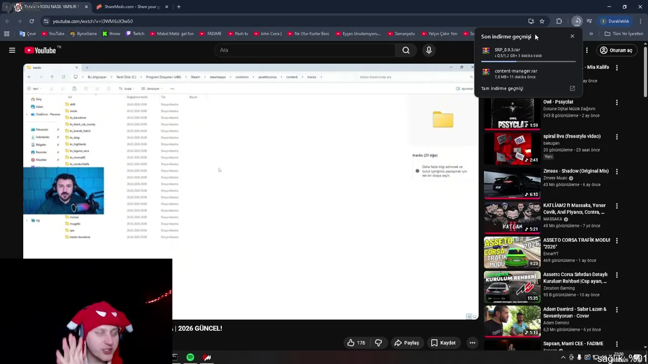This screenshot has height=364, width=648.
Task: Open the SRP_0.9.3.rar download entry
Action: pyautogui.click(x=528, y=53)
